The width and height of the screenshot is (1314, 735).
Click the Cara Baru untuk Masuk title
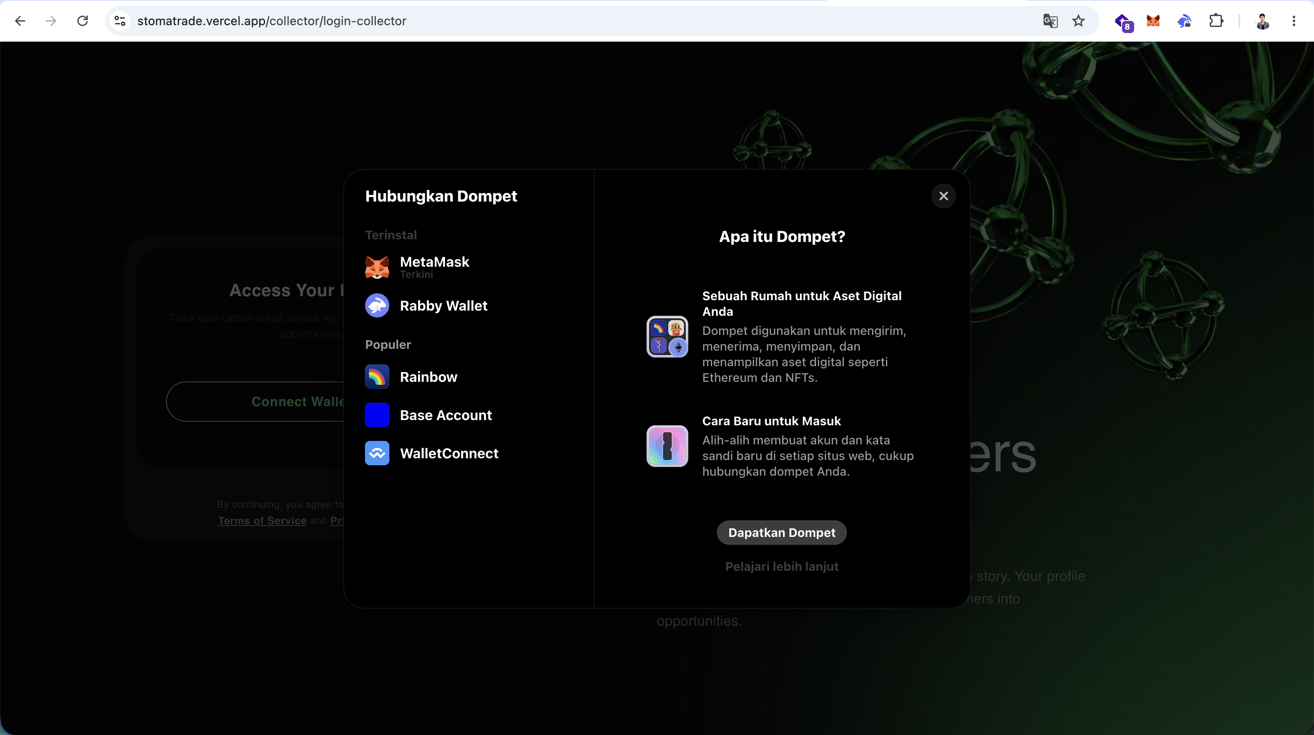point(771,421)
